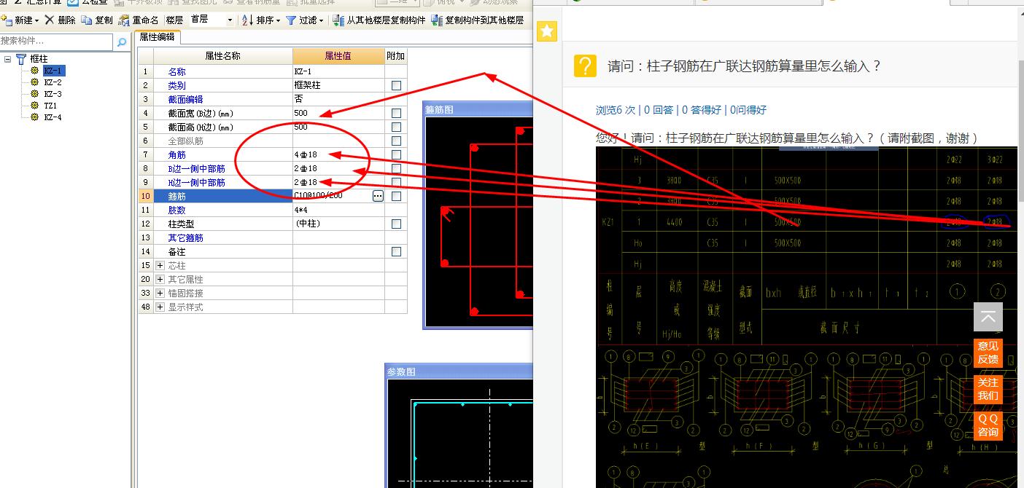Image resolution: width=1024 pixels, height=488 pixels.
Task: Open the 意见反馈 feedback widget
Action: pos(988,353)
